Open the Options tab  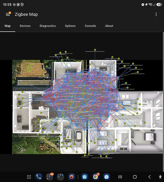point(70,26)
